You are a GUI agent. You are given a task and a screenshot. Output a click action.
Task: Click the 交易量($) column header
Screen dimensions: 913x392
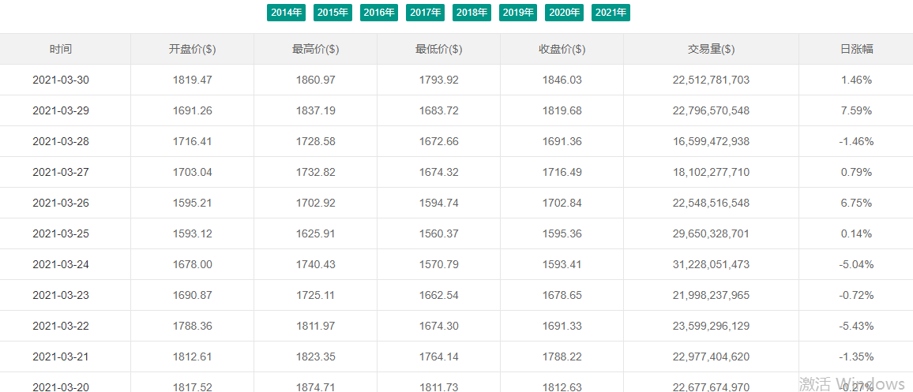pos(711,50)
